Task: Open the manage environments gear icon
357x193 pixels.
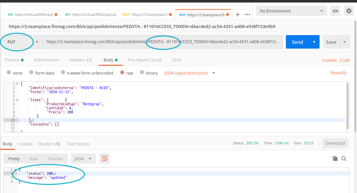Action: click(x=349, y=11)
